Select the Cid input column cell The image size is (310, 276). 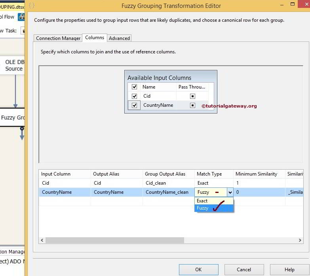(65, 183)
